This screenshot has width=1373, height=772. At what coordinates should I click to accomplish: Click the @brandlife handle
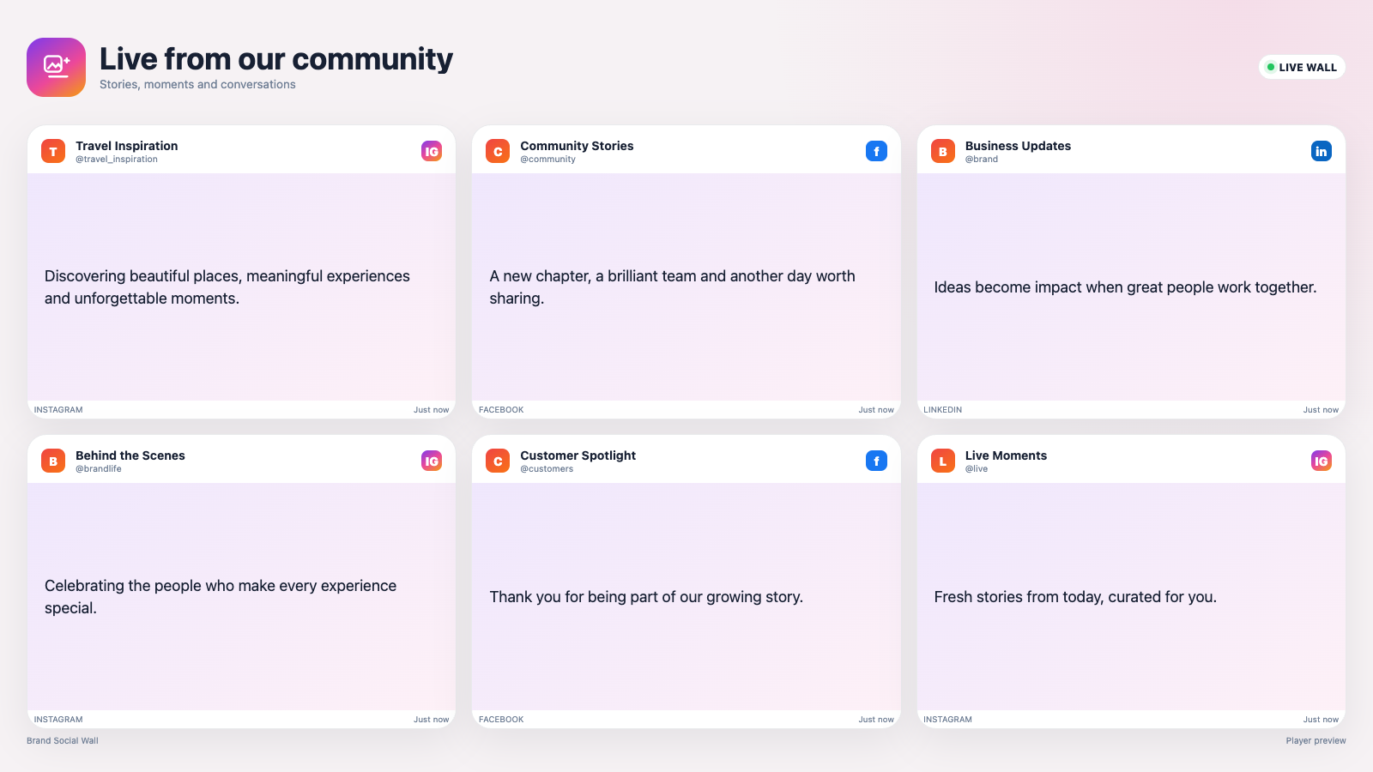99,469
